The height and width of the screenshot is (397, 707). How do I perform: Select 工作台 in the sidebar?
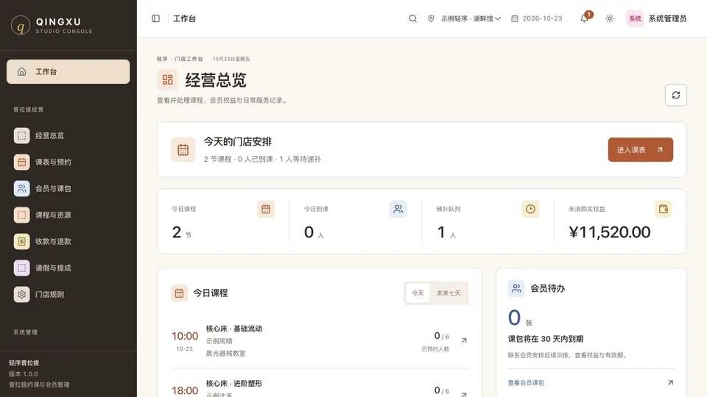(68, 71)
